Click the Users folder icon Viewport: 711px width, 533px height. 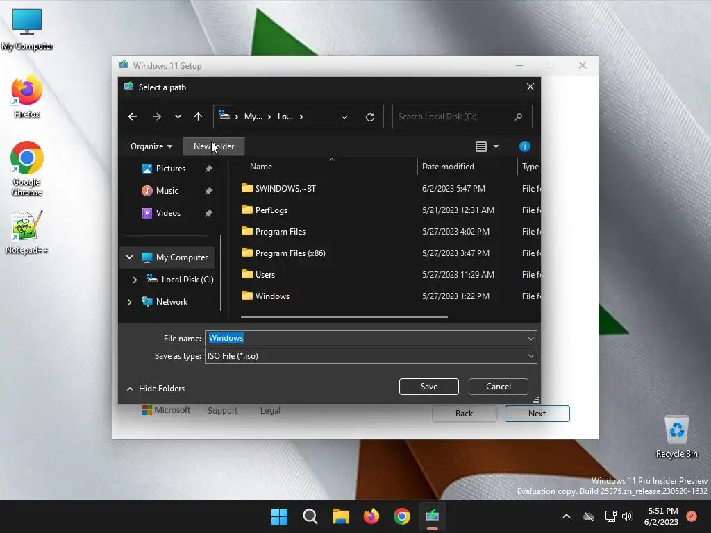(x=247, y=274)
